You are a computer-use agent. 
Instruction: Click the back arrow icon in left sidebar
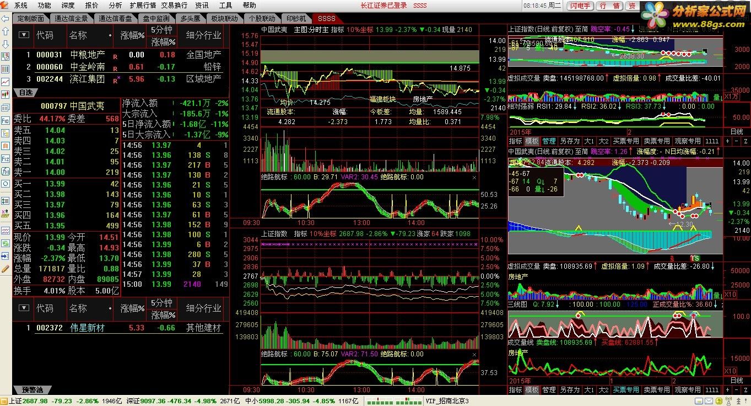[6, 18]
